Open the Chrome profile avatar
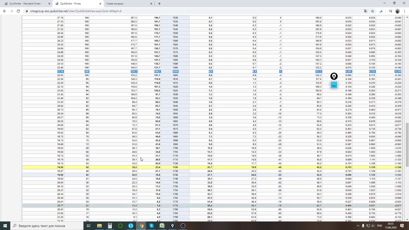Screen dimensions: 409x230 (x=397, y=11)
